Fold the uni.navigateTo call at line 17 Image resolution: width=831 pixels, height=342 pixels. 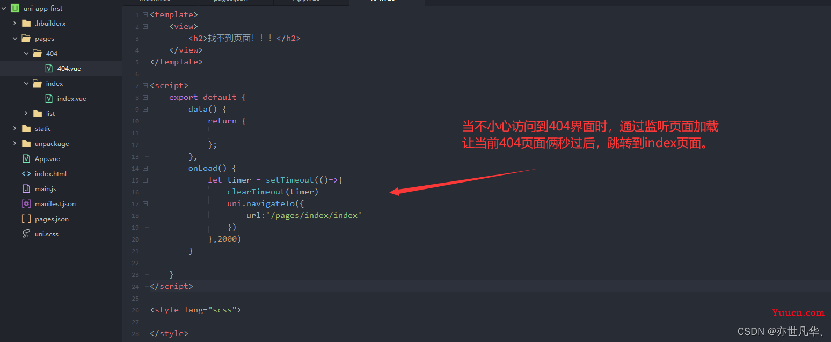point(145,204)
